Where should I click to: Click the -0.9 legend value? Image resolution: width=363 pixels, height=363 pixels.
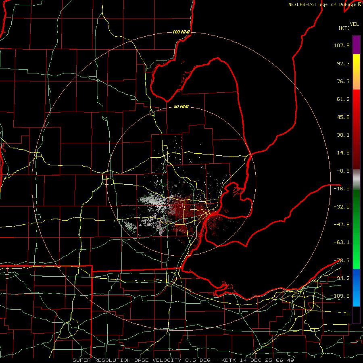pyautogui.click(x=343, y=171)
